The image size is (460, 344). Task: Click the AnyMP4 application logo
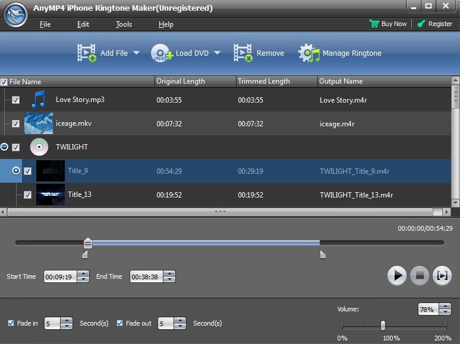pos(15,14)
